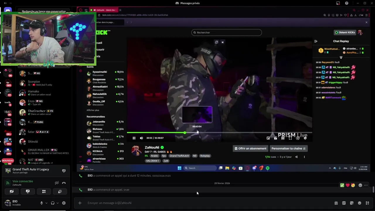The height and width of the screenshot is (211, 375).
Task: Open fatar direct message
Action: coord(44,132)
